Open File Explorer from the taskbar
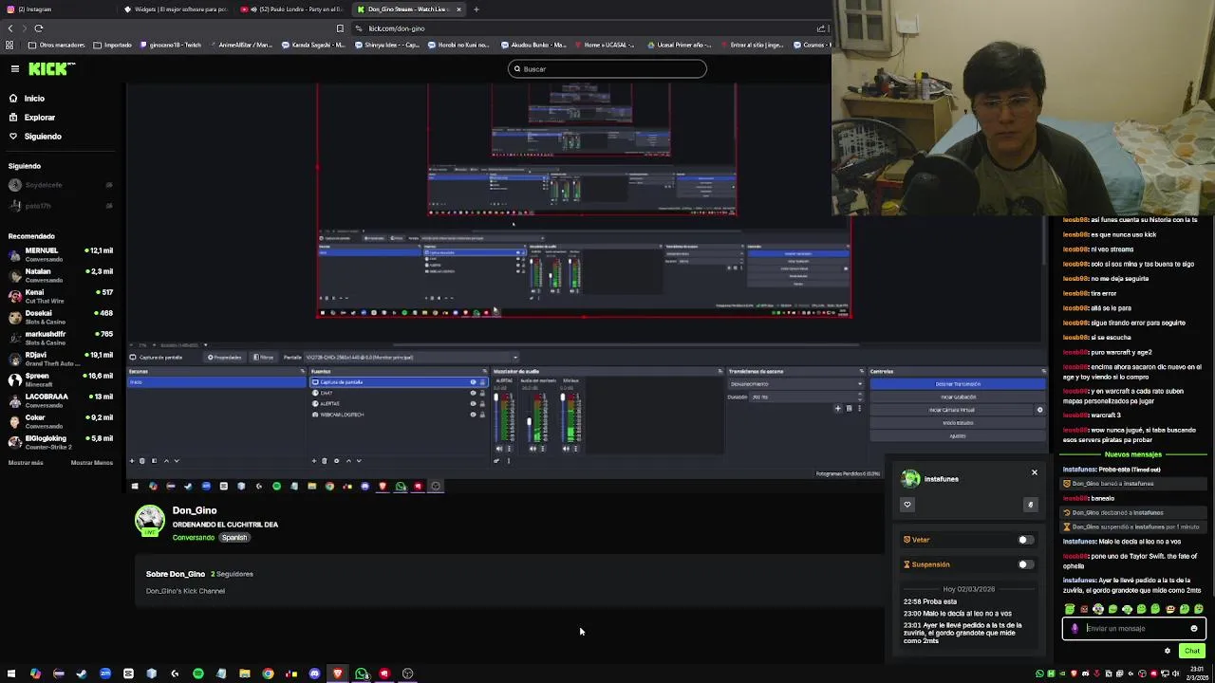This screenshot has width=1215, height=683. (244, 674)
